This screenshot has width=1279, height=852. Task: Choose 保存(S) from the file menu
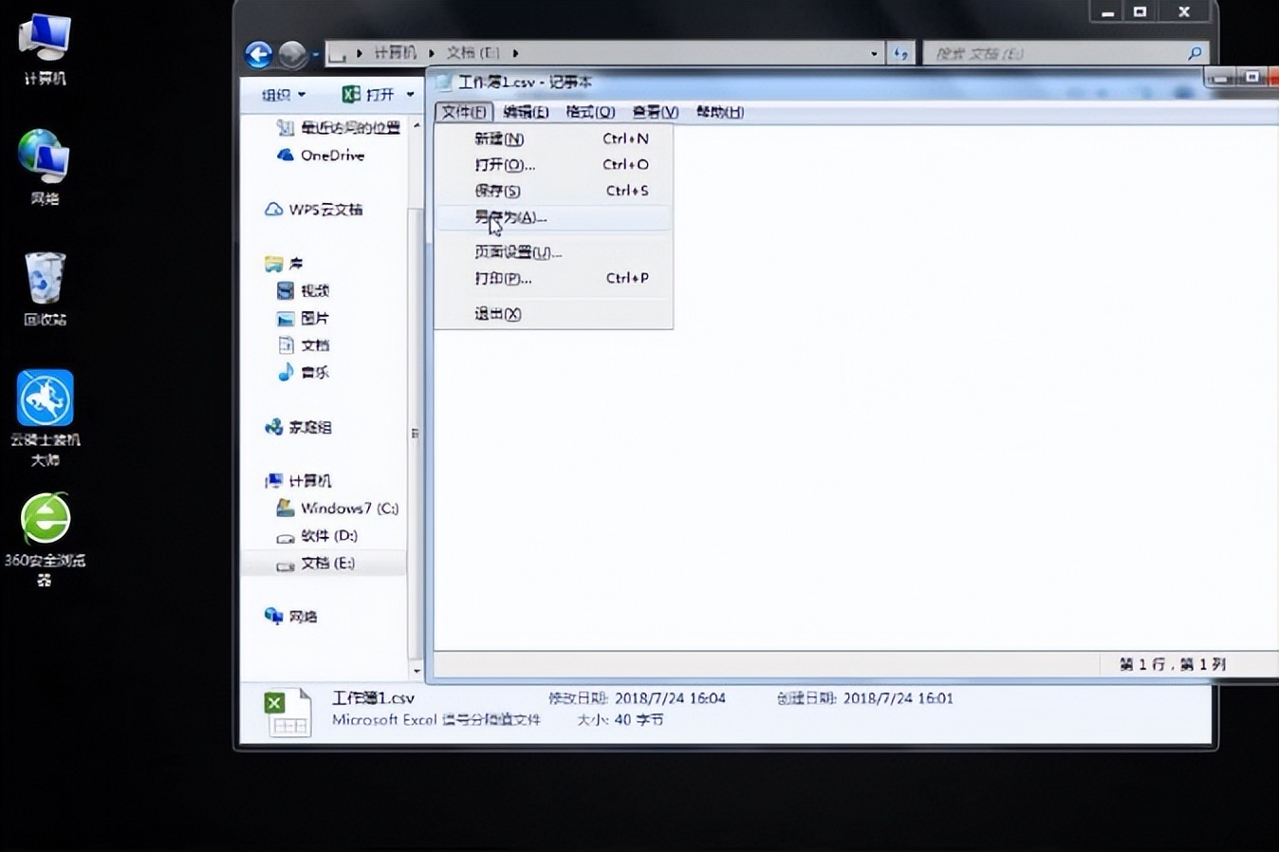(553, 191)
